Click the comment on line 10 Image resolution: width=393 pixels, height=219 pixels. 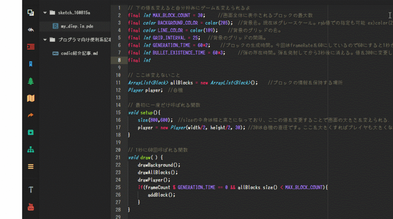point(154,75)
